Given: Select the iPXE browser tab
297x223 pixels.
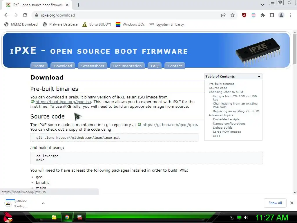Looking at the screenshot, I should [x=37, y=5].
